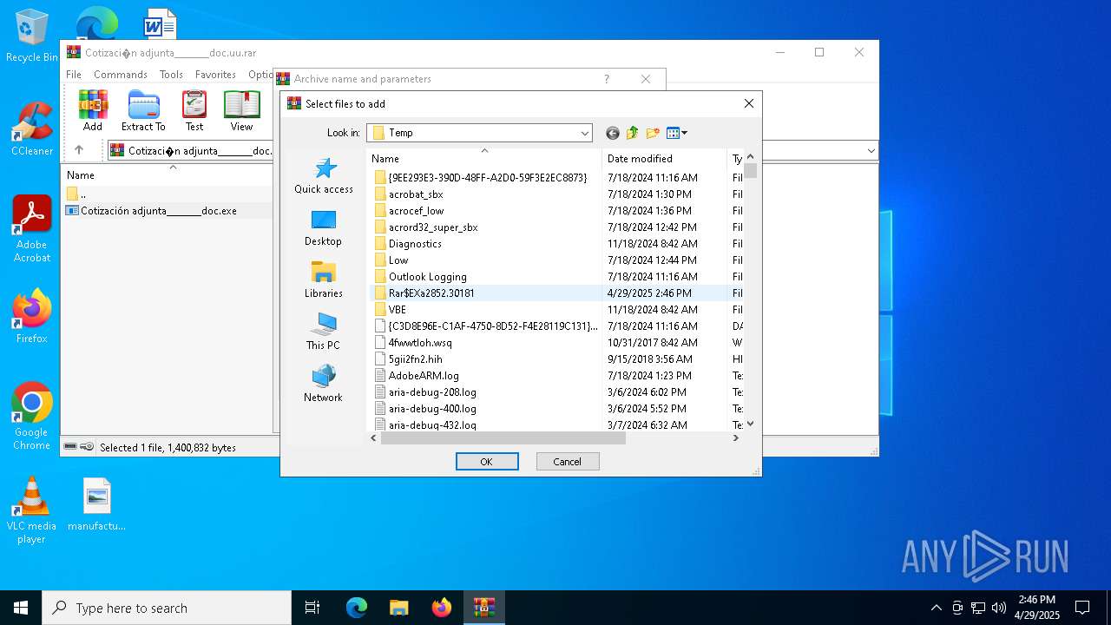The width and height of the screenshot is (1111, 625).
Task: Click the Extract To toolbar icon
Action: (143, 110)
